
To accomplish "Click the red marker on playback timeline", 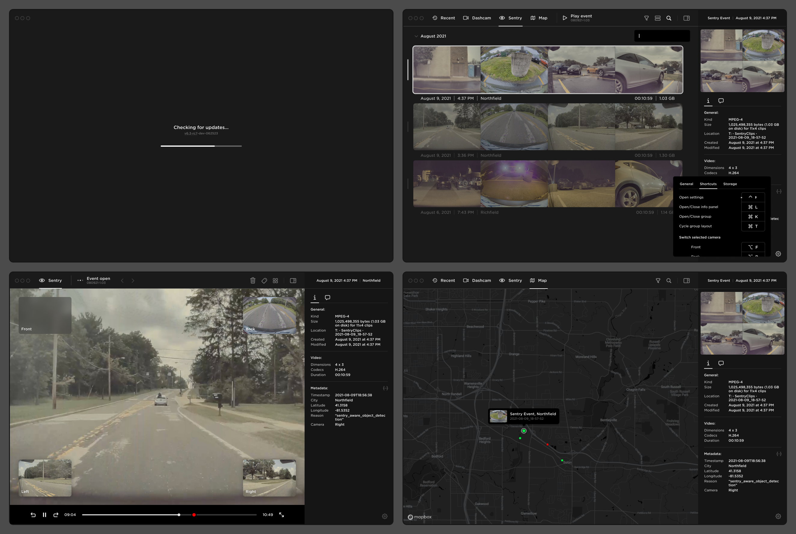I will click(194, 514).
